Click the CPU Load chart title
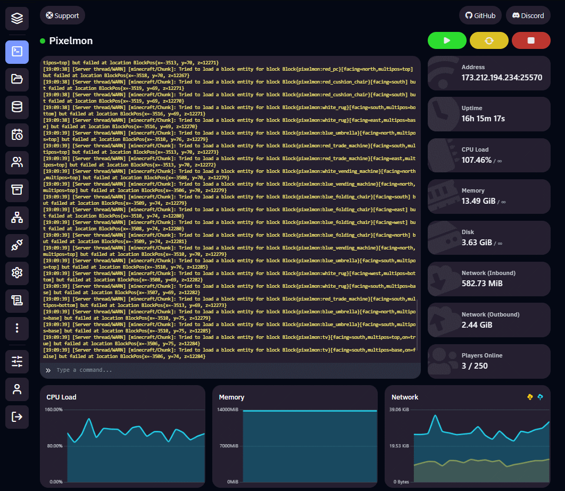 (x=61, y=397)
